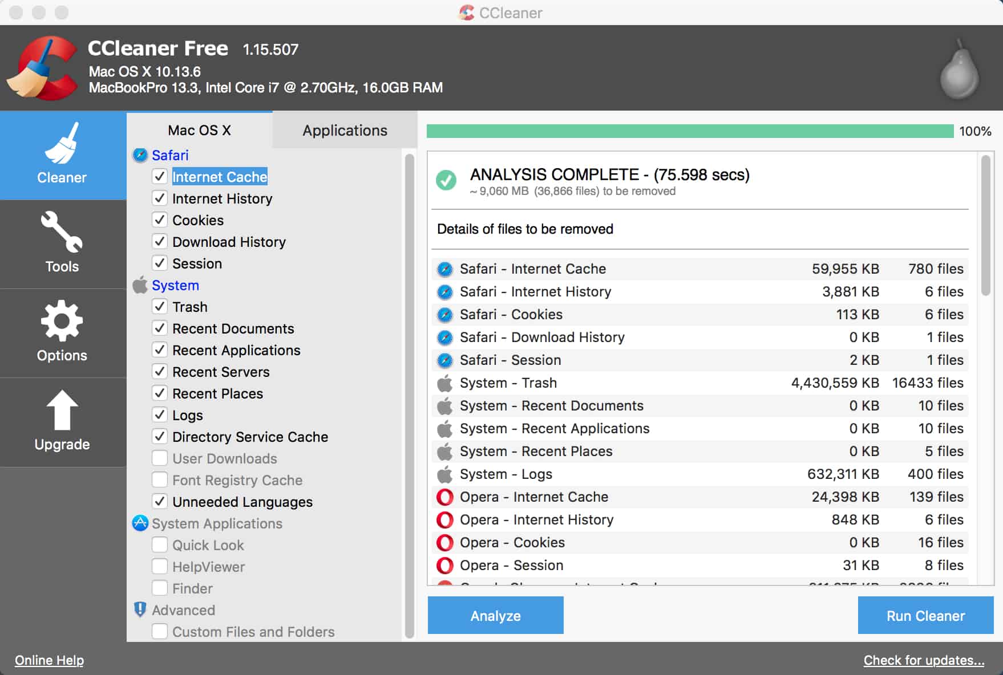This screenshot has width=1003, height=675.
Task: Select the System - Trash result row
Action: 701,383
